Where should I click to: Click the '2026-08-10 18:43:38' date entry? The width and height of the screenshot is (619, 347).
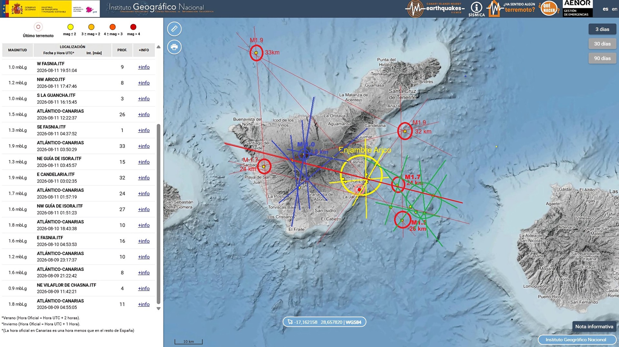click(x=57, y=229)
